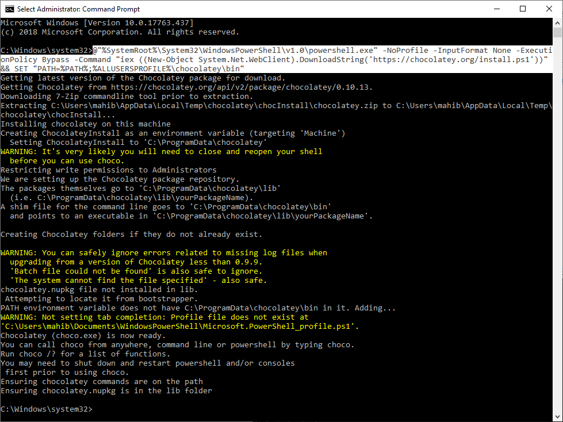This screenshot has width=563, height=422.
Task: Click the '(c) 2018 Microsoft Corporation' line
Action: click(120, 32)
